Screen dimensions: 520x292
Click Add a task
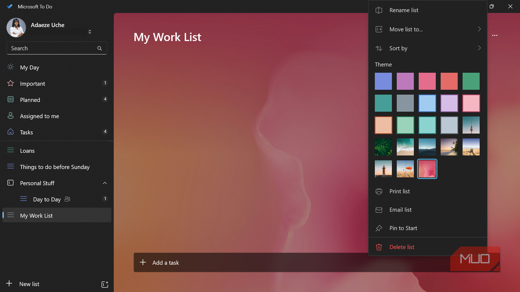pyautogui.click(x=166, y=262)
